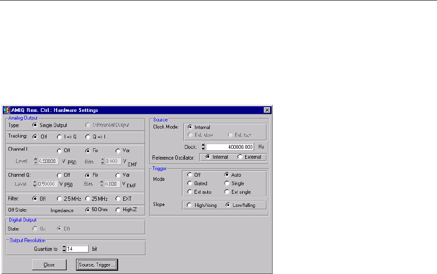The height and width of the screenshot is (274, 437).
Task: Set Tracking to Q -> I
Action: click(x=88, y=137)
